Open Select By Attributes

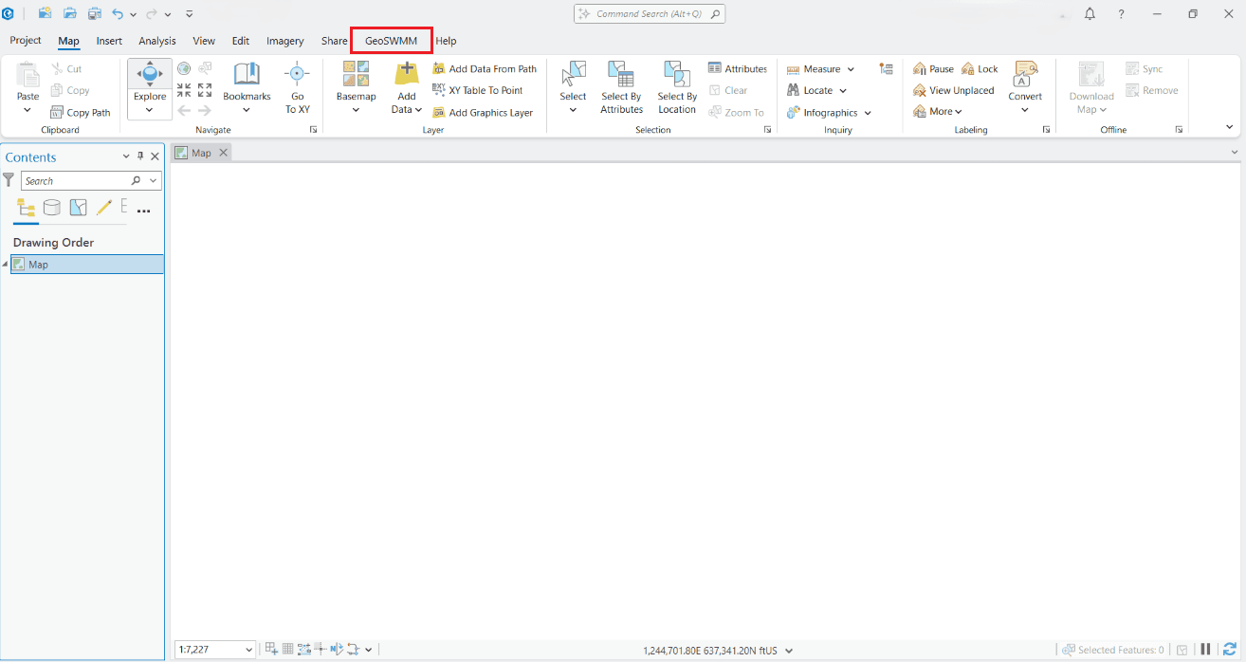[x=621, y=87]
